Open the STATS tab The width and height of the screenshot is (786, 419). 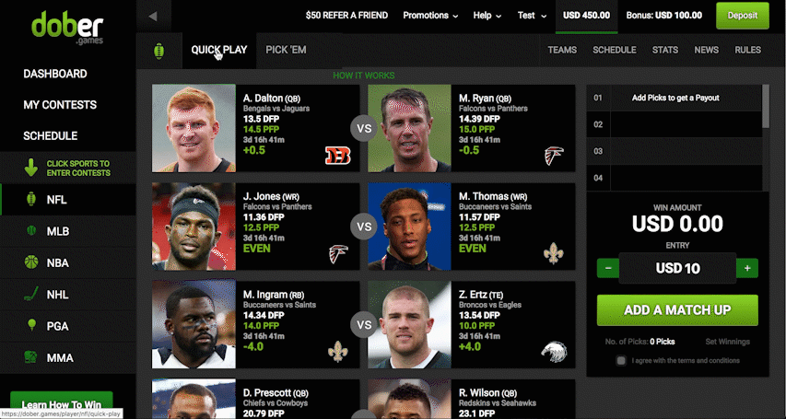pos(665,50)
